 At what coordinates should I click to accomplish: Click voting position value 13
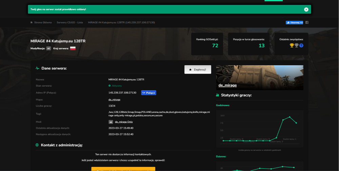pos(262,46)
